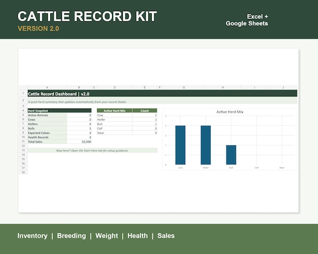The width and height of the screenshot is (318, 254).
Task: Select the Heifers label in Herd Snapshot
Action: point(47,124)
